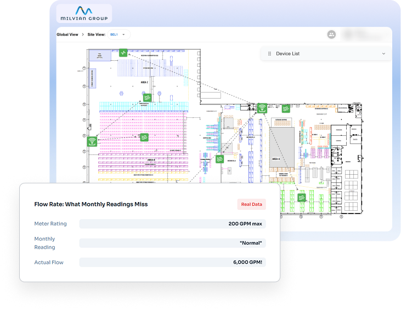This screenshot has width=401, height=310.
Task: Open the Site View BEL1 dropdown
Action: click(x=119, y=35)
